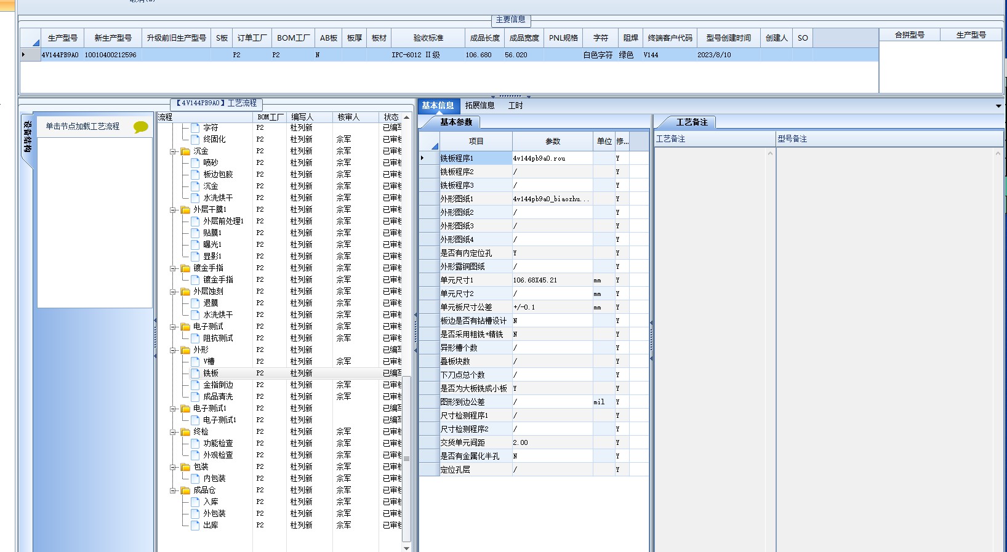1007x552 pixels.
Task: Switch to the 基本信息 tab
Action: pyautogui.click(x=438, y=106)
